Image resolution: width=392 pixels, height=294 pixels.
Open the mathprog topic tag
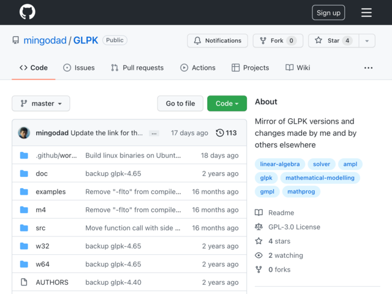tap(301, 192)
